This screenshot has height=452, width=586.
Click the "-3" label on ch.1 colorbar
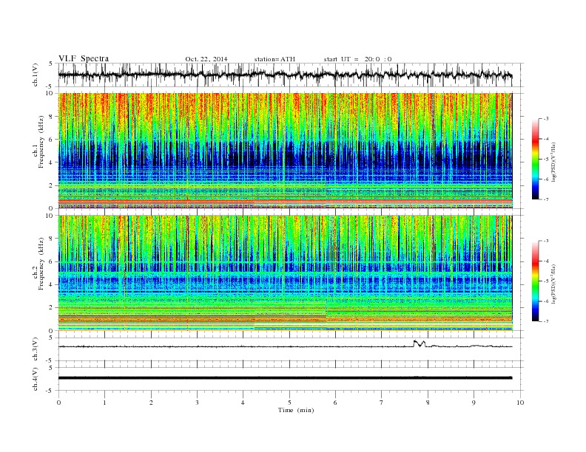tap(545, 119)
